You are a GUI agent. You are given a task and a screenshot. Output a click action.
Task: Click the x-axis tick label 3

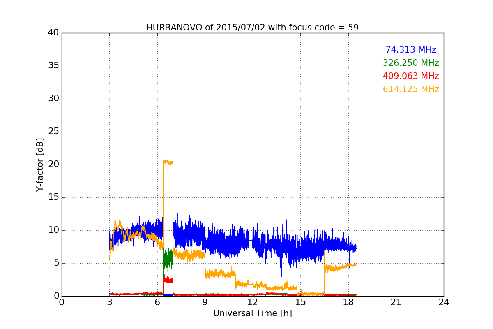tap(109, 302)
